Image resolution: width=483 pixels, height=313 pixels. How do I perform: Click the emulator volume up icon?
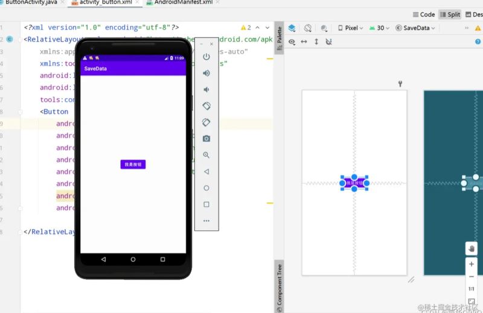[x=206, y=73]
